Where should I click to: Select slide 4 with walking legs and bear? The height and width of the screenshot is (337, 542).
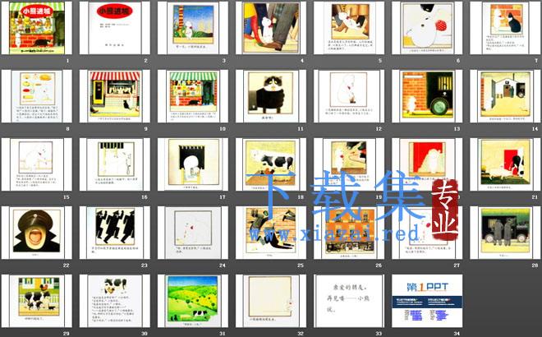pyautogui.click(x=271, y=28)
